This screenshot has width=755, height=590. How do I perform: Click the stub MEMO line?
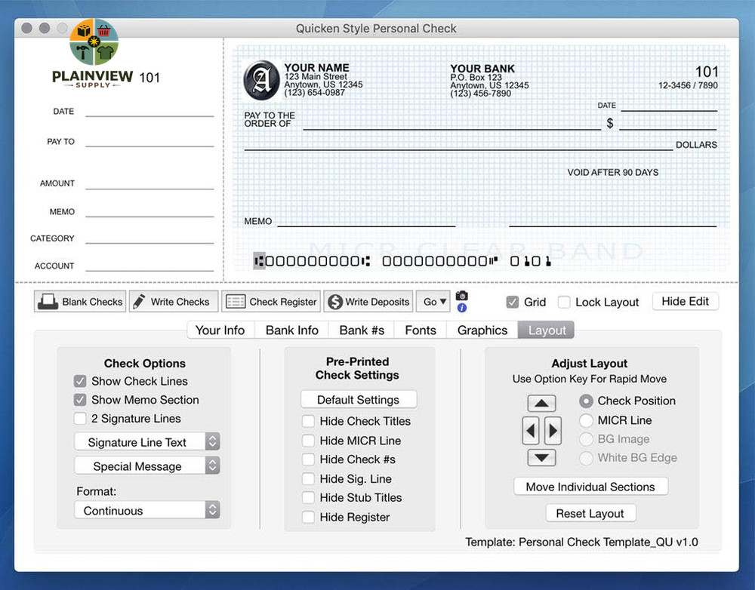pos(149,217)
